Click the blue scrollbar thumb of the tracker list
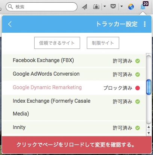Screen dimensions: 153x155 pyautogui.click(x=148, y=87)
